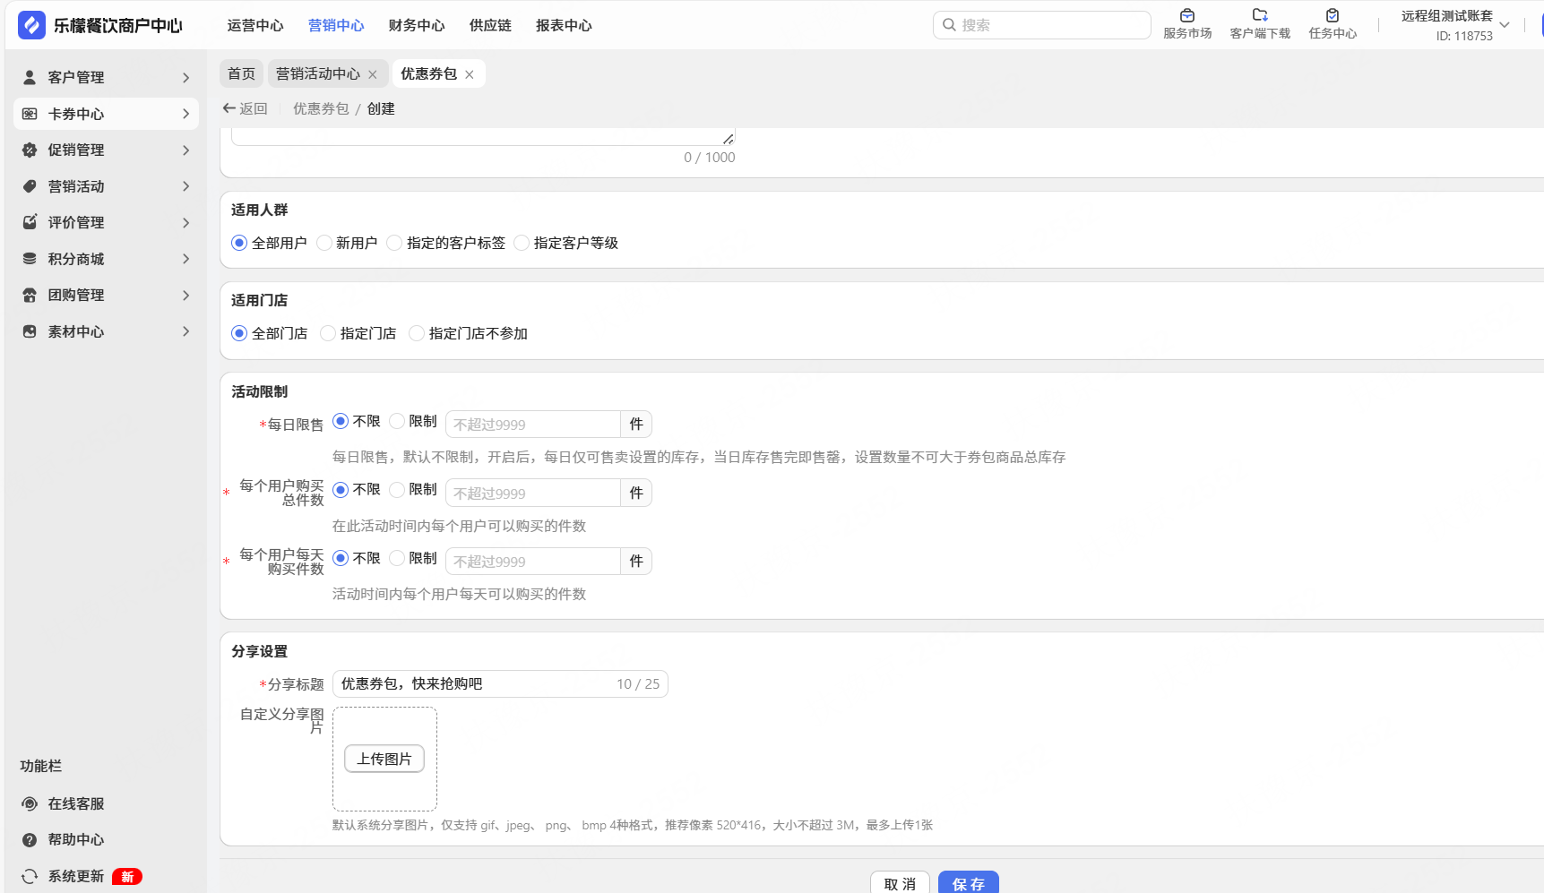Expand the 团购管理 sidebar menu
Screen dimensions: 1544x893
pyautogui.click(x=185, y=296)
